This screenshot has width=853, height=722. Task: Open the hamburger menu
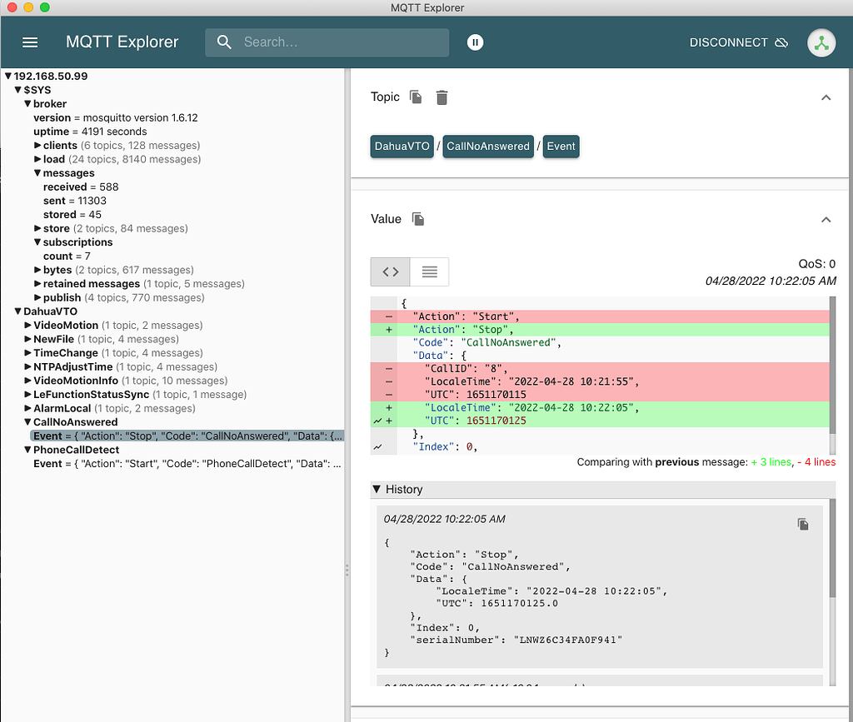[30, 42]
